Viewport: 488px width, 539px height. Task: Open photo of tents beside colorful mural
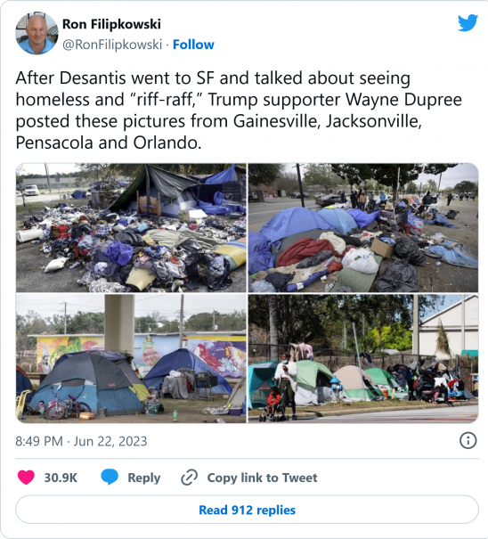point(131,358)
